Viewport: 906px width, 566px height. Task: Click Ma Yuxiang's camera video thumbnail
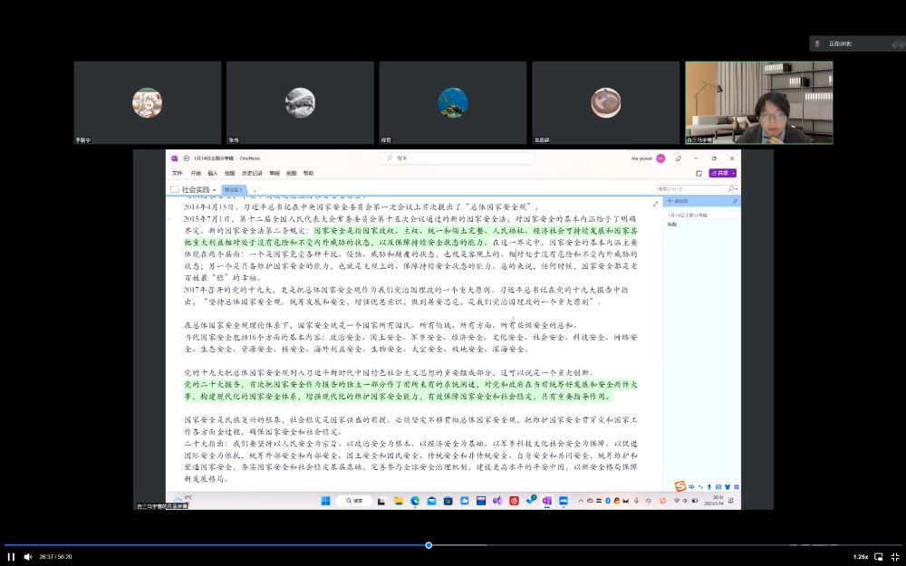pos(758,101)
